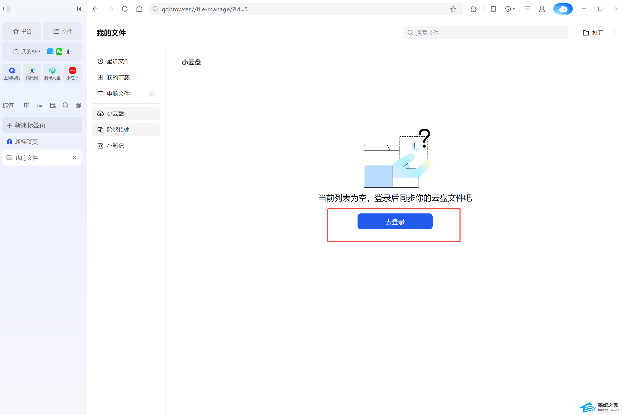The height and width of the screenshot is (415, 623).
Task: Click the 去登录 button
Action: tap(395, 222)
